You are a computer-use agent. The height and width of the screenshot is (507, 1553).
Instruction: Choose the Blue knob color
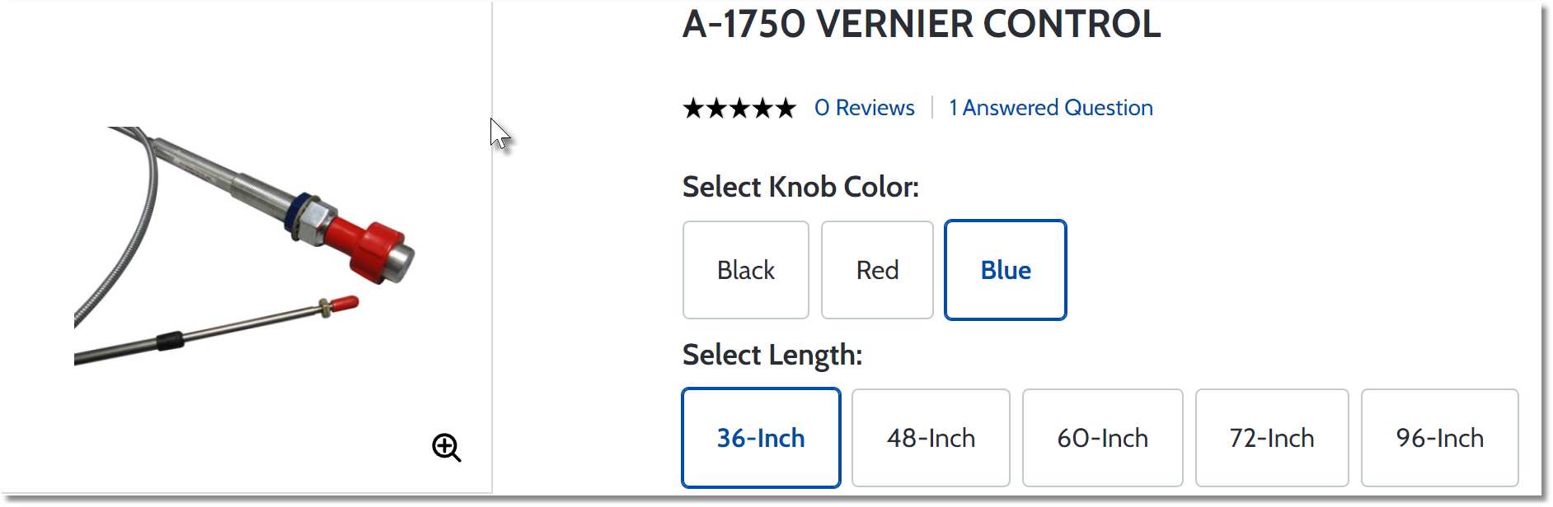click(x=1006, y=270)
